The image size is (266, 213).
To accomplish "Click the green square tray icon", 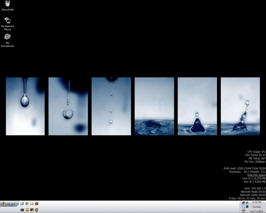I will pyautogui.click(x=247, y=207).
